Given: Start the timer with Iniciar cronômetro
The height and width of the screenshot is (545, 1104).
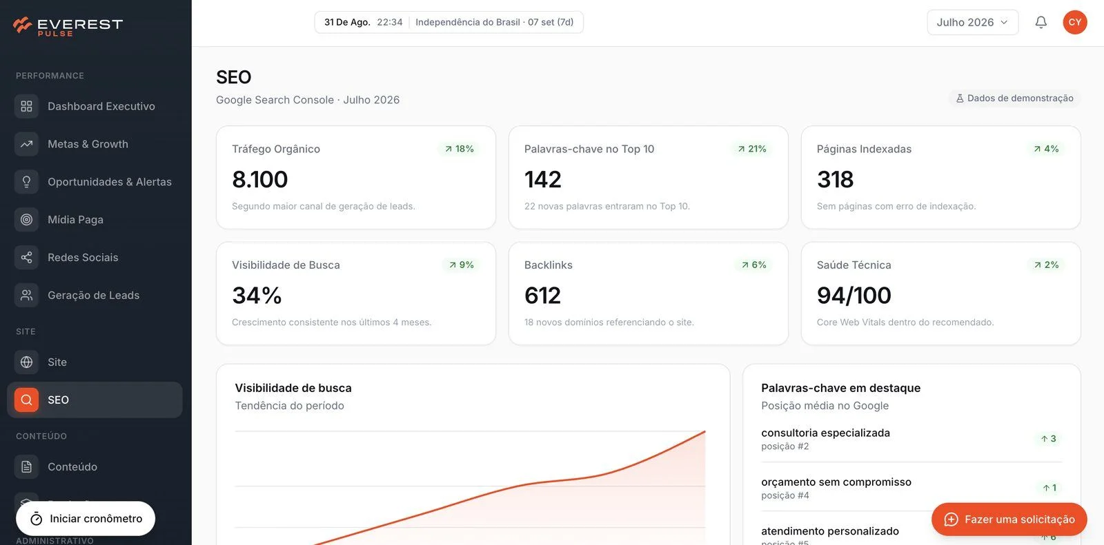Looking at the screenshot, I should [86, 519].
